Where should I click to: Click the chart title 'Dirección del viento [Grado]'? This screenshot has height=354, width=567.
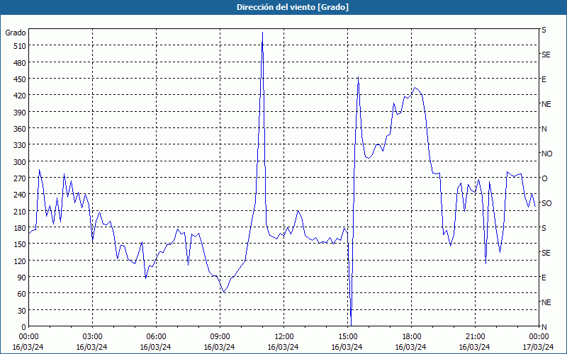coord(293,7)
